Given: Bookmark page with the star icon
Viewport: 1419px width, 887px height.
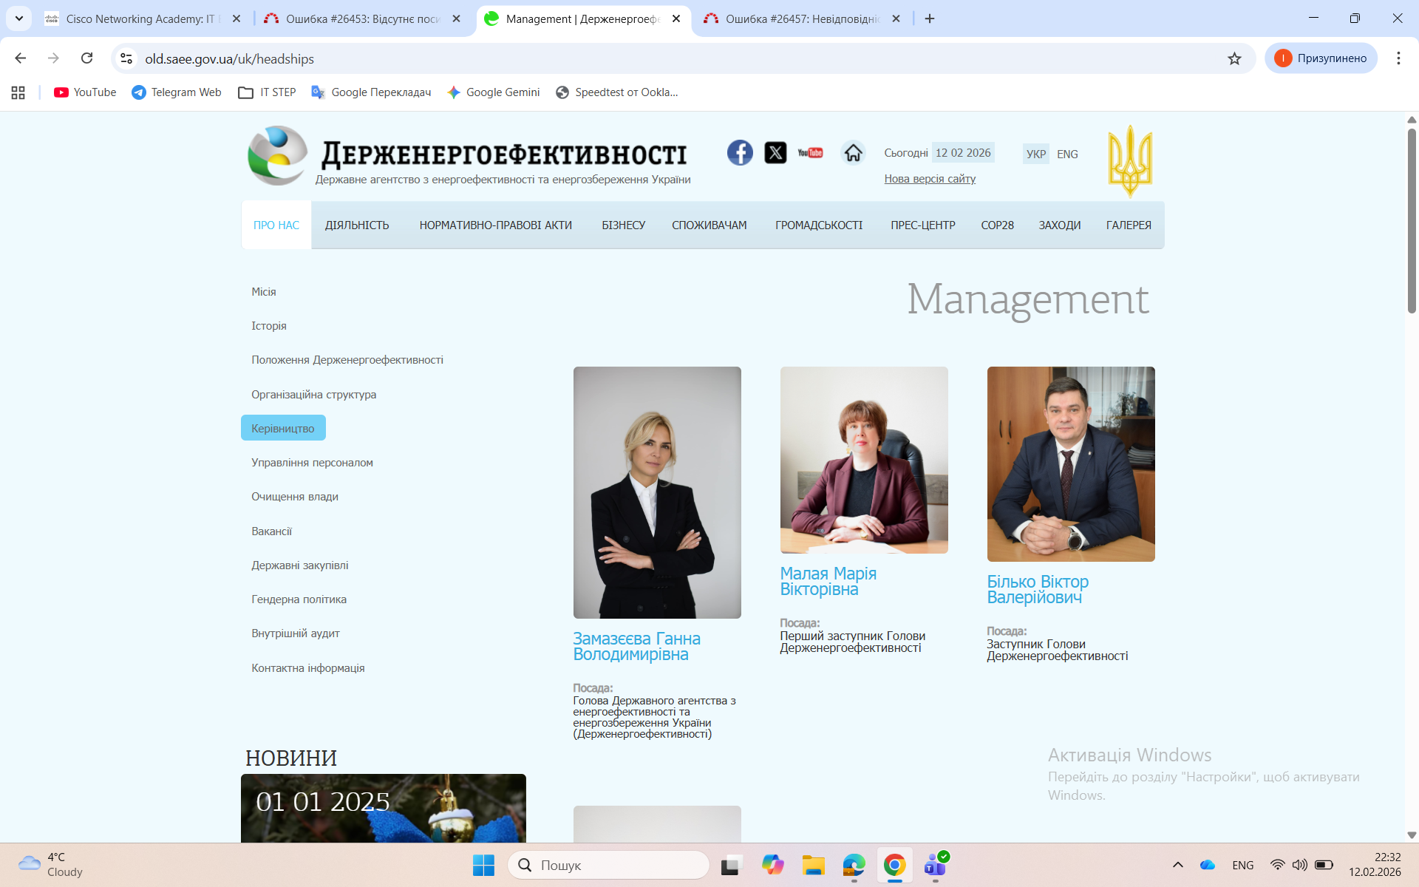Looking at the screenshot, I should [x=1234, y=58].
